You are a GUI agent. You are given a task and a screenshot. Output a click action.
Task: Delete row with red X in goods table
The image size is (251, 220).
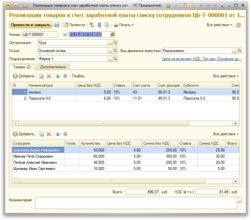coord(49,76)
